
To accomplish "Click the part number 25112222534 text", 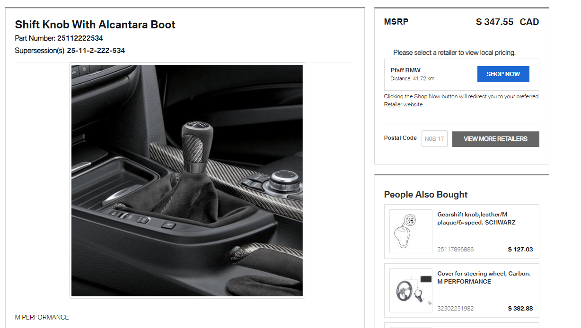I will pyautogui.click(x=80, y=38).
